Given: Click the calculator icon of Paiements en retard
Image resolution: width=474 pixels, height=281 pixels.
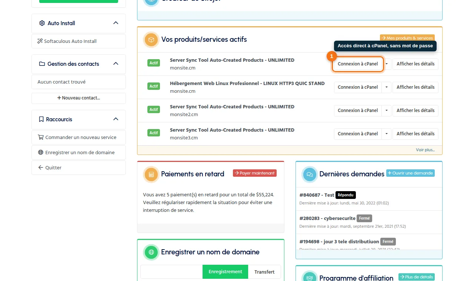Looking at the screenshot, I should coord(151,175).
